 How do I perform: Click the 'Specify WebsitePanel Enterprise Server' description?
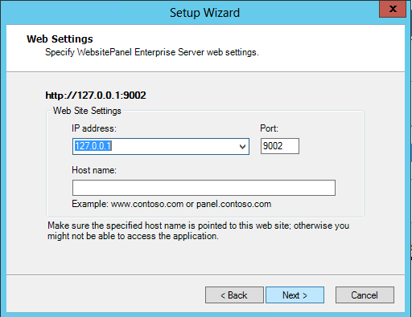pyautogui.click(x=152, y=52)
